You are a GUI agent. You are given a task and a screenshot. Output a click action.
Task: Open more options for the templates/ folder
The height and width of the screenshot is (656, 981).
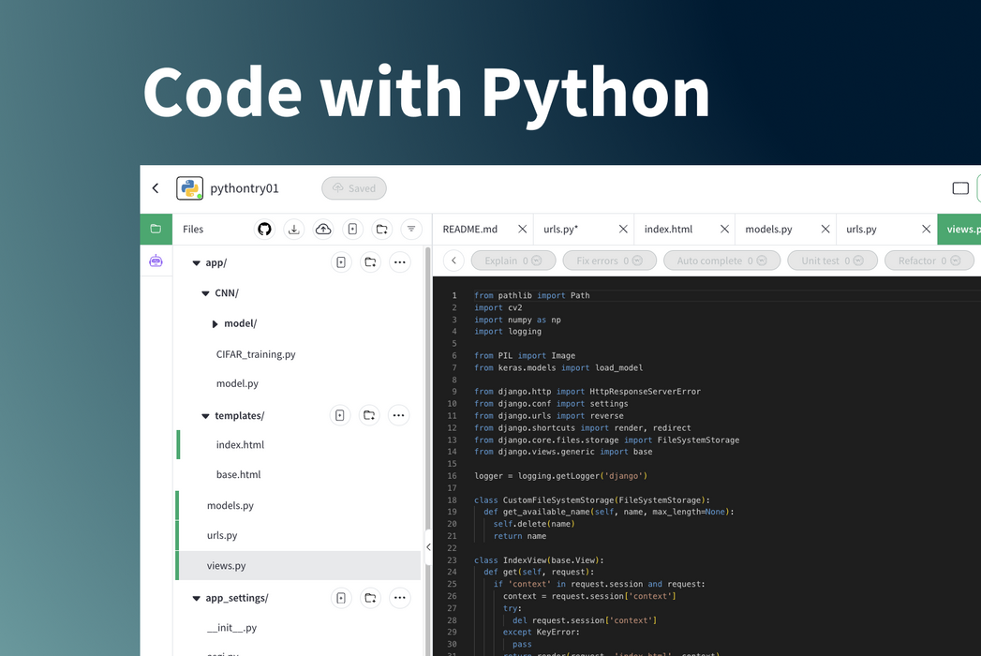(x=400, y=415)
